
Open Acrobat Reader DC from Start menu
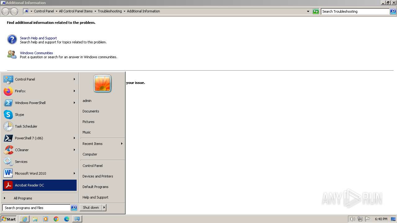coord(40,185)
